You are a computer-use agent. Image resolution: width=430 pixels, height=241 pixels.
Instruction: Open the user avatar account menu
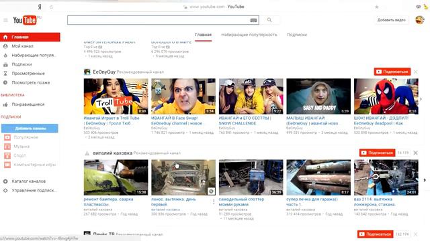click(419, 20)
